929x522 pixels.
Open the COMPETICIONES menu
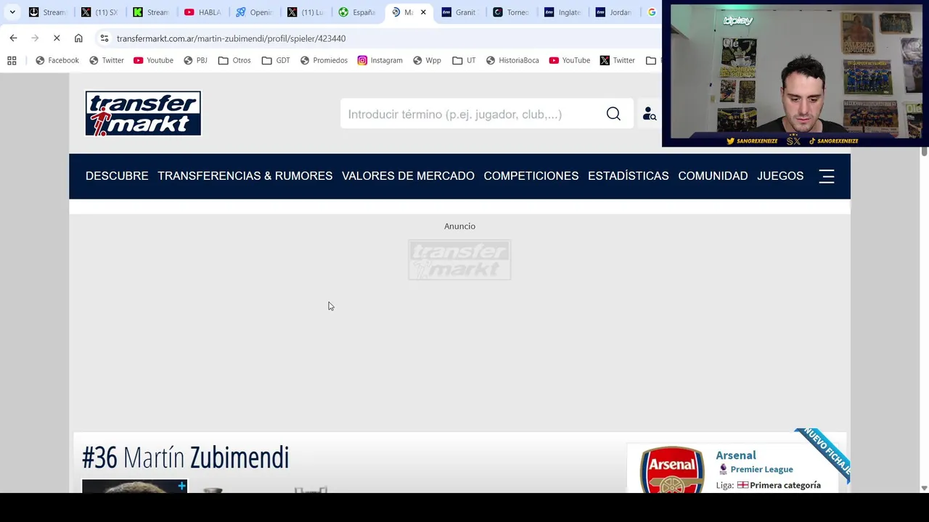531,176
